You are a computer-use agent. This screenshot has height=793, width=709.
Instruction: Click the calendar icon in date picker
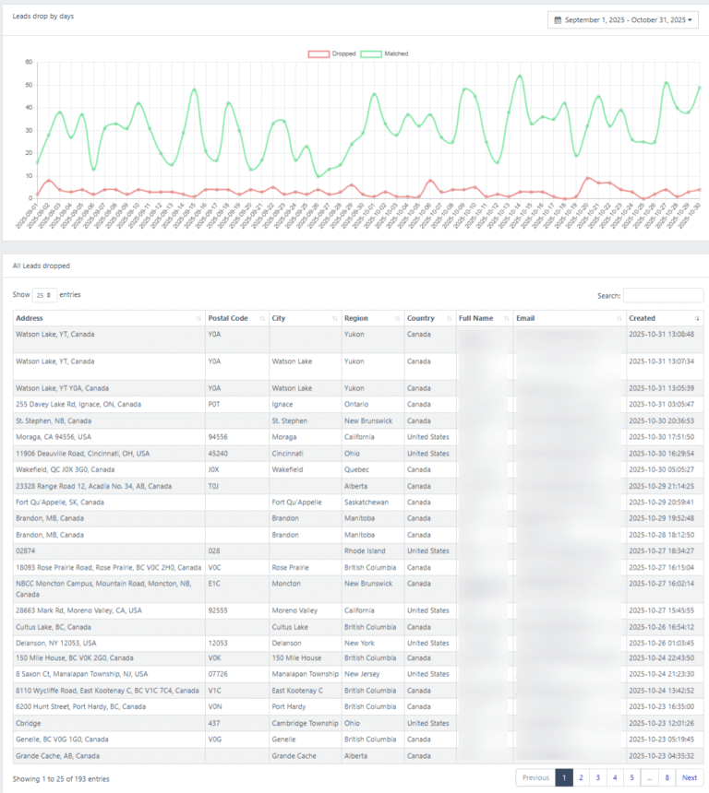[x=558, y=19]
